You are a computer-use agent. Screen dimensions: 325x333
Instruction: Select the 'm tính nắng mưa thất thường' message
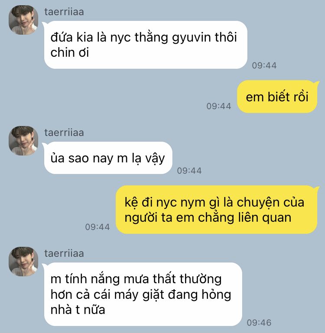143,294
